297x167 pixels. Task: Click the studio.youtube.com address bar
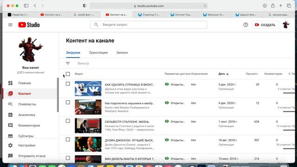pyautogui.click(x=148, y=6)
